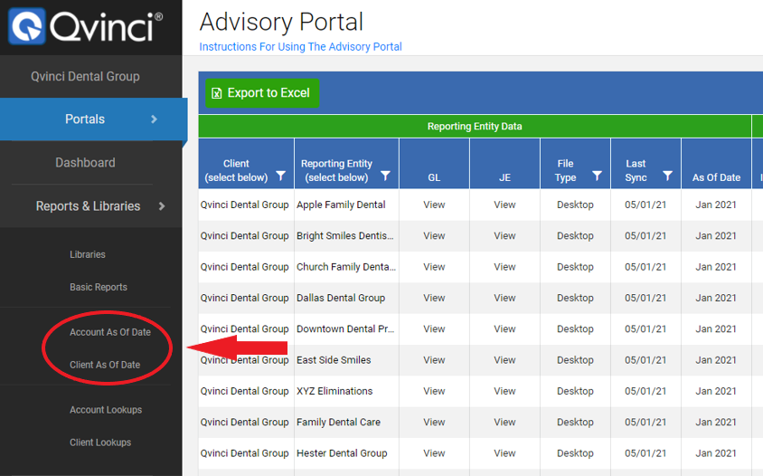Viewport: 763px width, 476px height.
Task: View JE for Downtown Dental row
Action: [504, 328]
